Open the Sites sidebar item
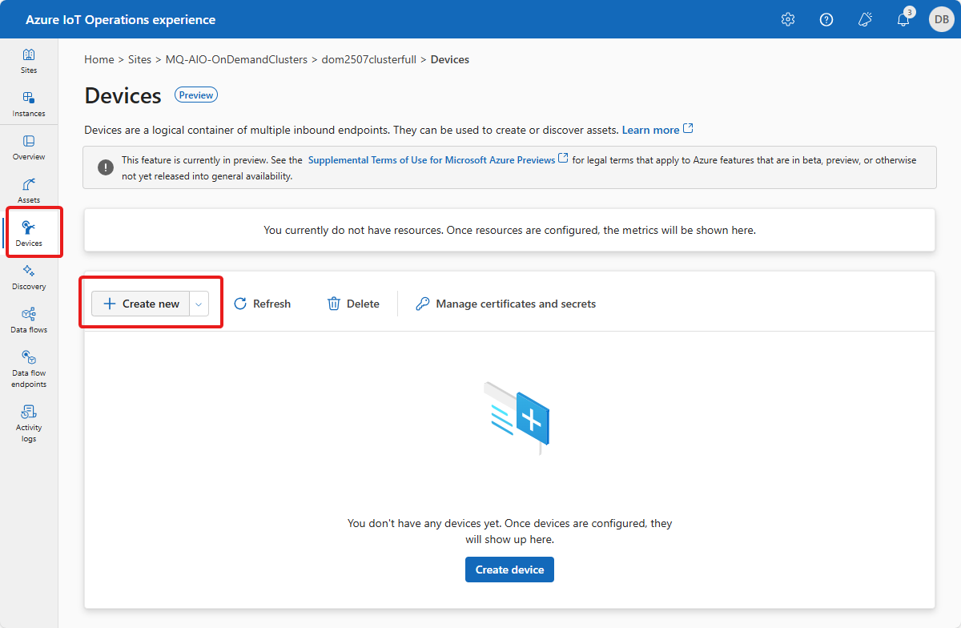Viewport: 961px width, 628px height. click(29, 61)
